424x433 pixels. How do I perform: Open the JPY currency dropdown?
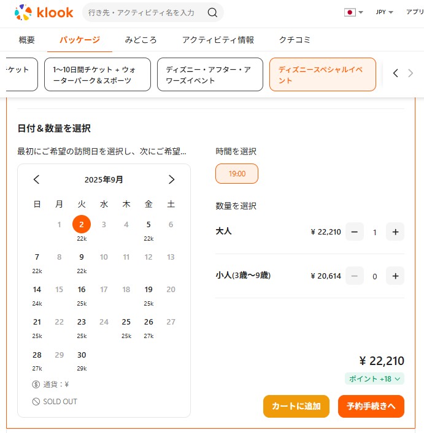pos(385,12)
